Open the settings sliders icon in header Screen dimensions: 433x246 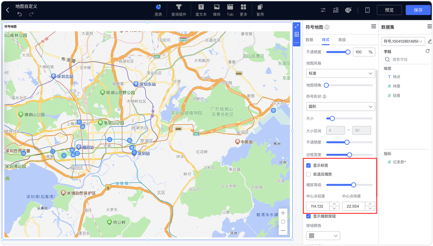pos(323,10)
